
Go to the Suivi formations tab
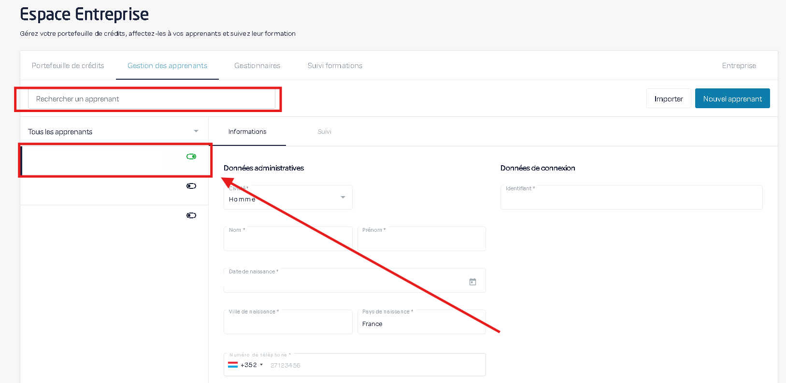point(335,66)
